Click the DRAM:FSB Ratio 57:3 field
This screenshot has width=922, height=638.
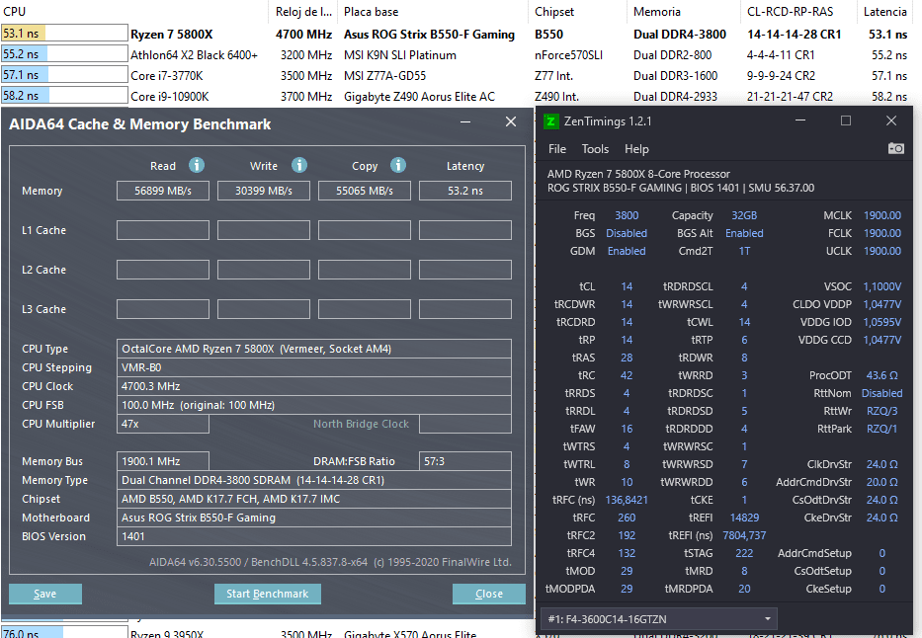465,462
